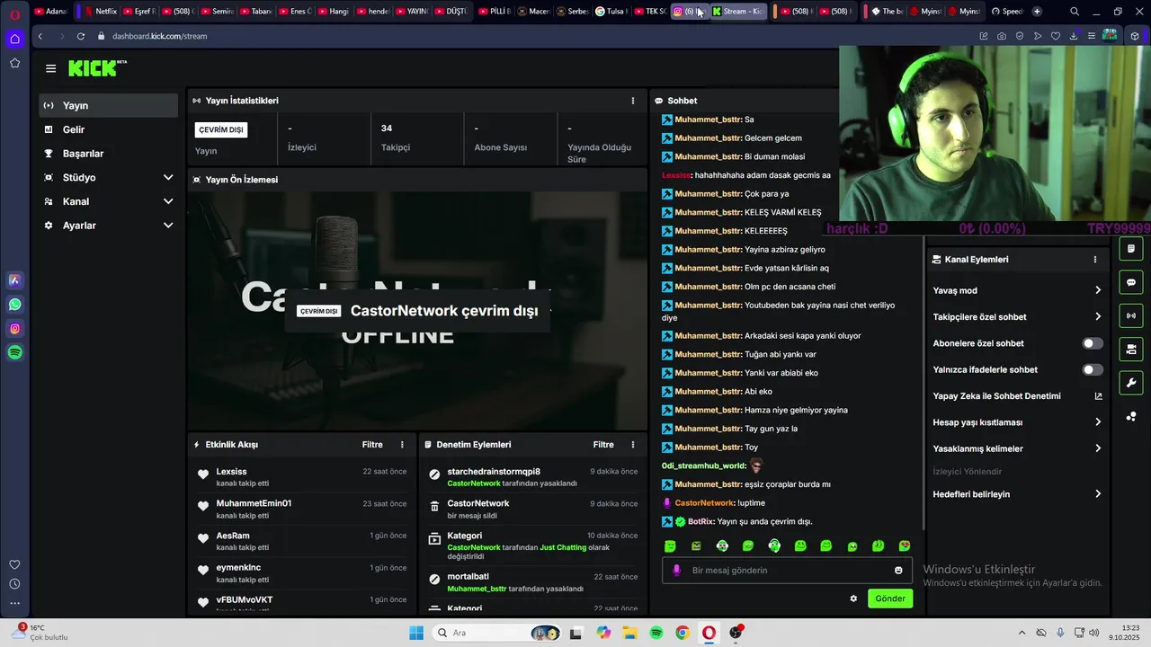
Task: Open a new browser tab with plus
Action: (x=1037, y=12)
